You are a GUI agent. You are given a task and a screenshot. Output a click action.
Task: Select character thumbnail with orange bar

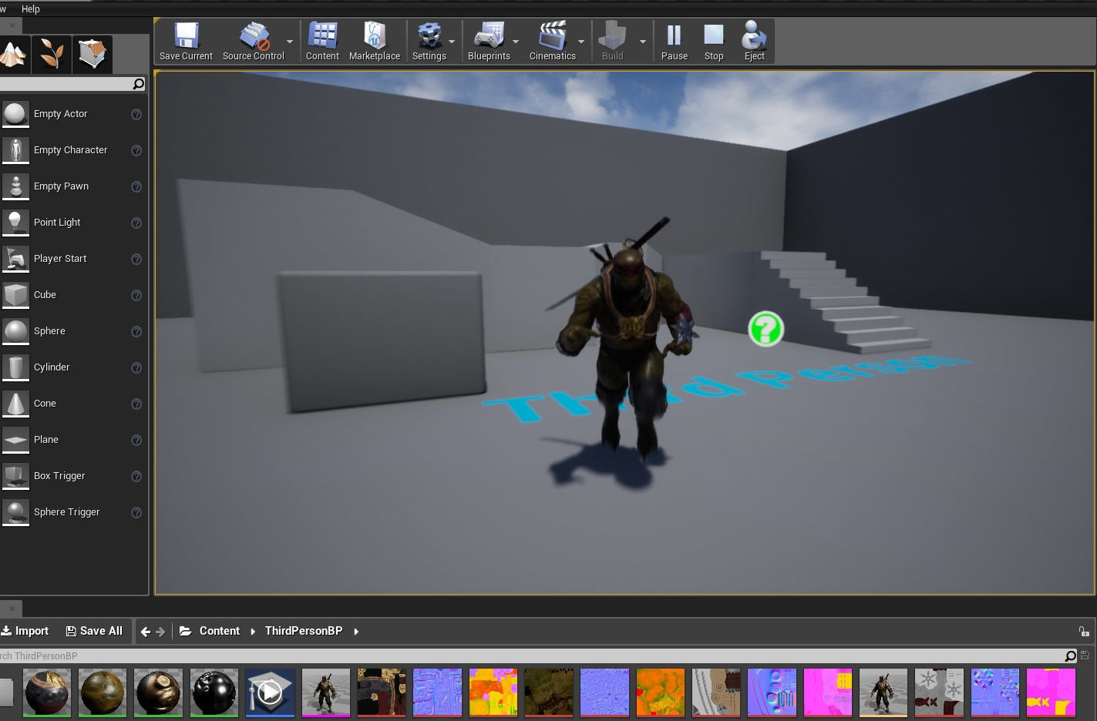[x=883, y=692]
